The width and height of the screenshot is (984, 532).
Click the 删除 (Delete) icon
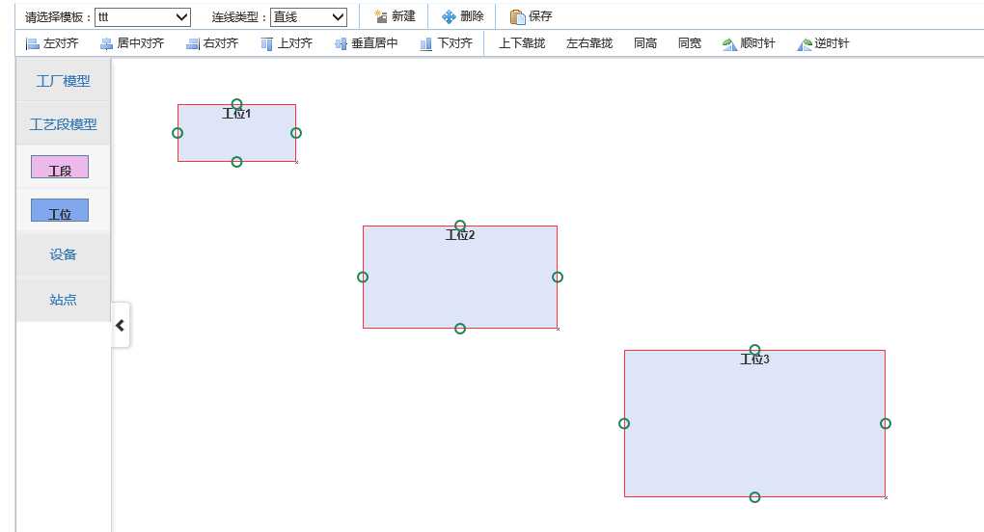click(449, 16)
